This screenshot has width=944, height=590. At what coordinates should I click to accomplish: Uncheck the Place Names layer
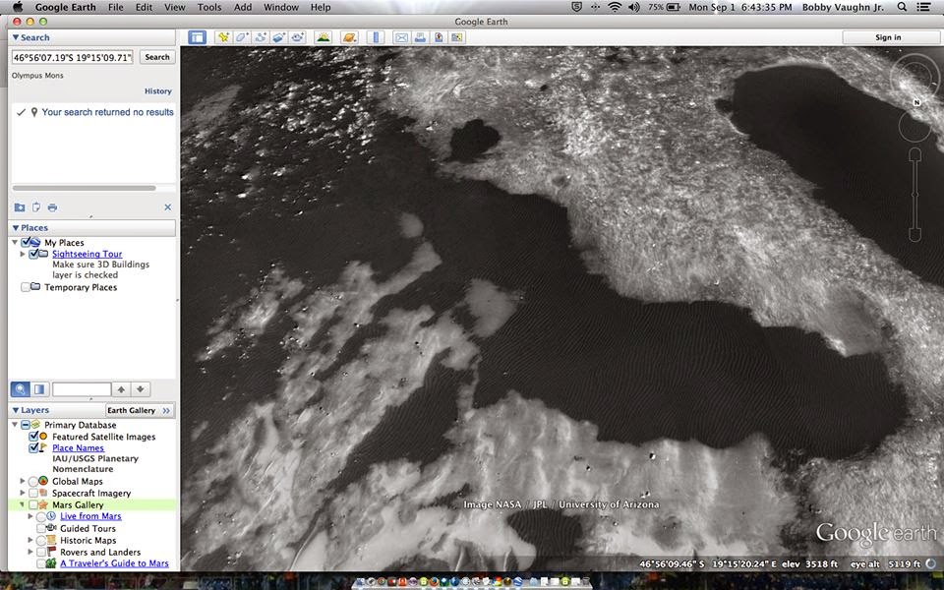tap(33, 447)
